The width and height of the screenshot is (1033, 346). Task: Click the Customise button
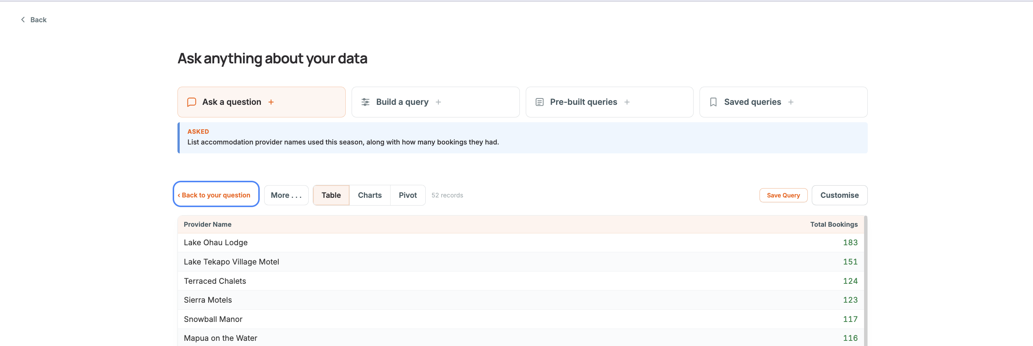coord(839,195)
